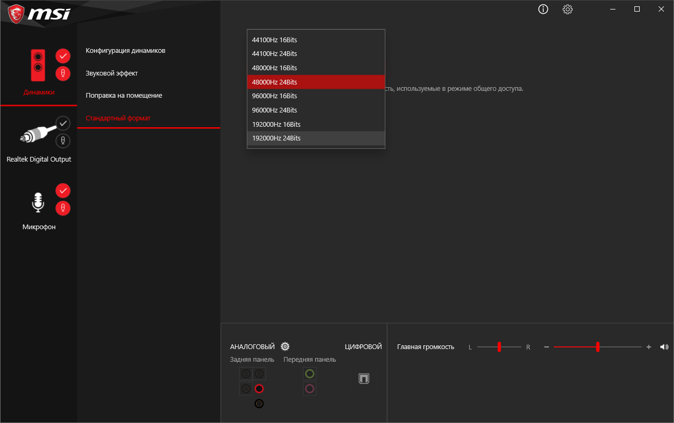Mute sound with the speaker volume icon

(x=664, y=347)
